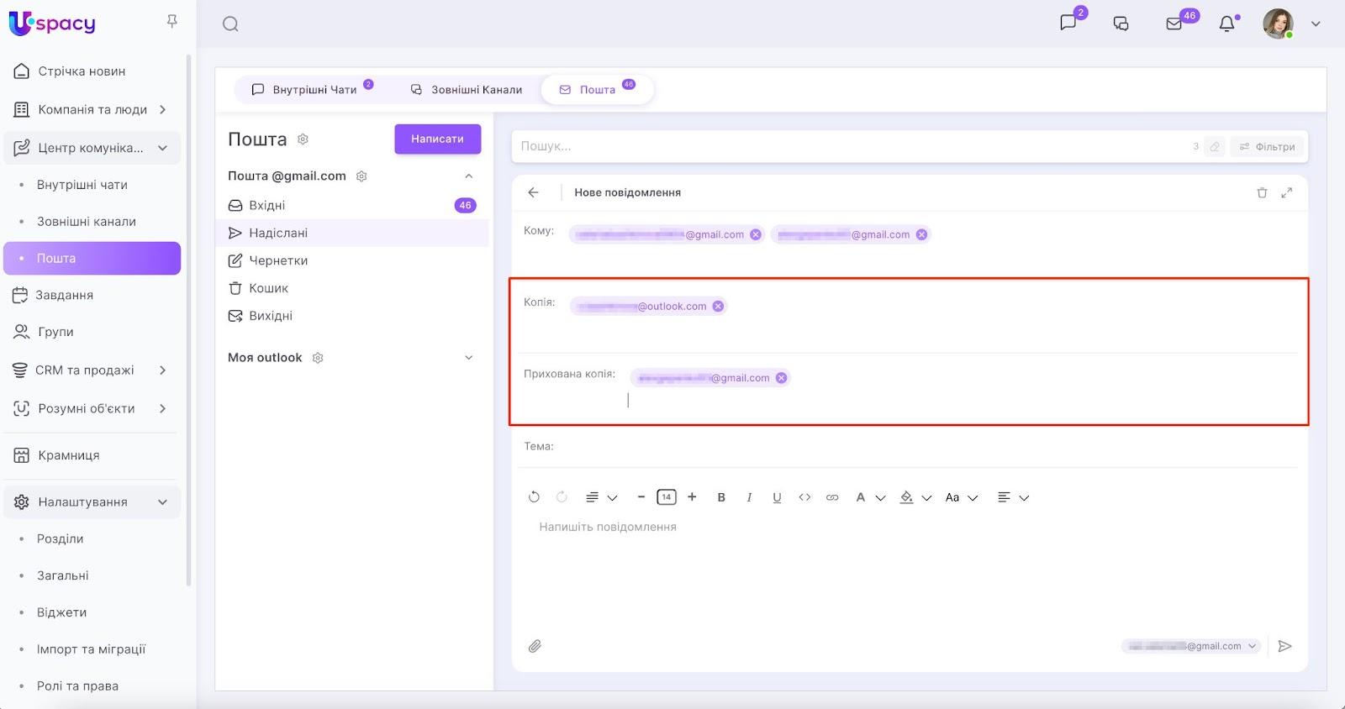Open the Фільтри filter button
This screenshot has height=709, width=1345.
[1267, 146]
